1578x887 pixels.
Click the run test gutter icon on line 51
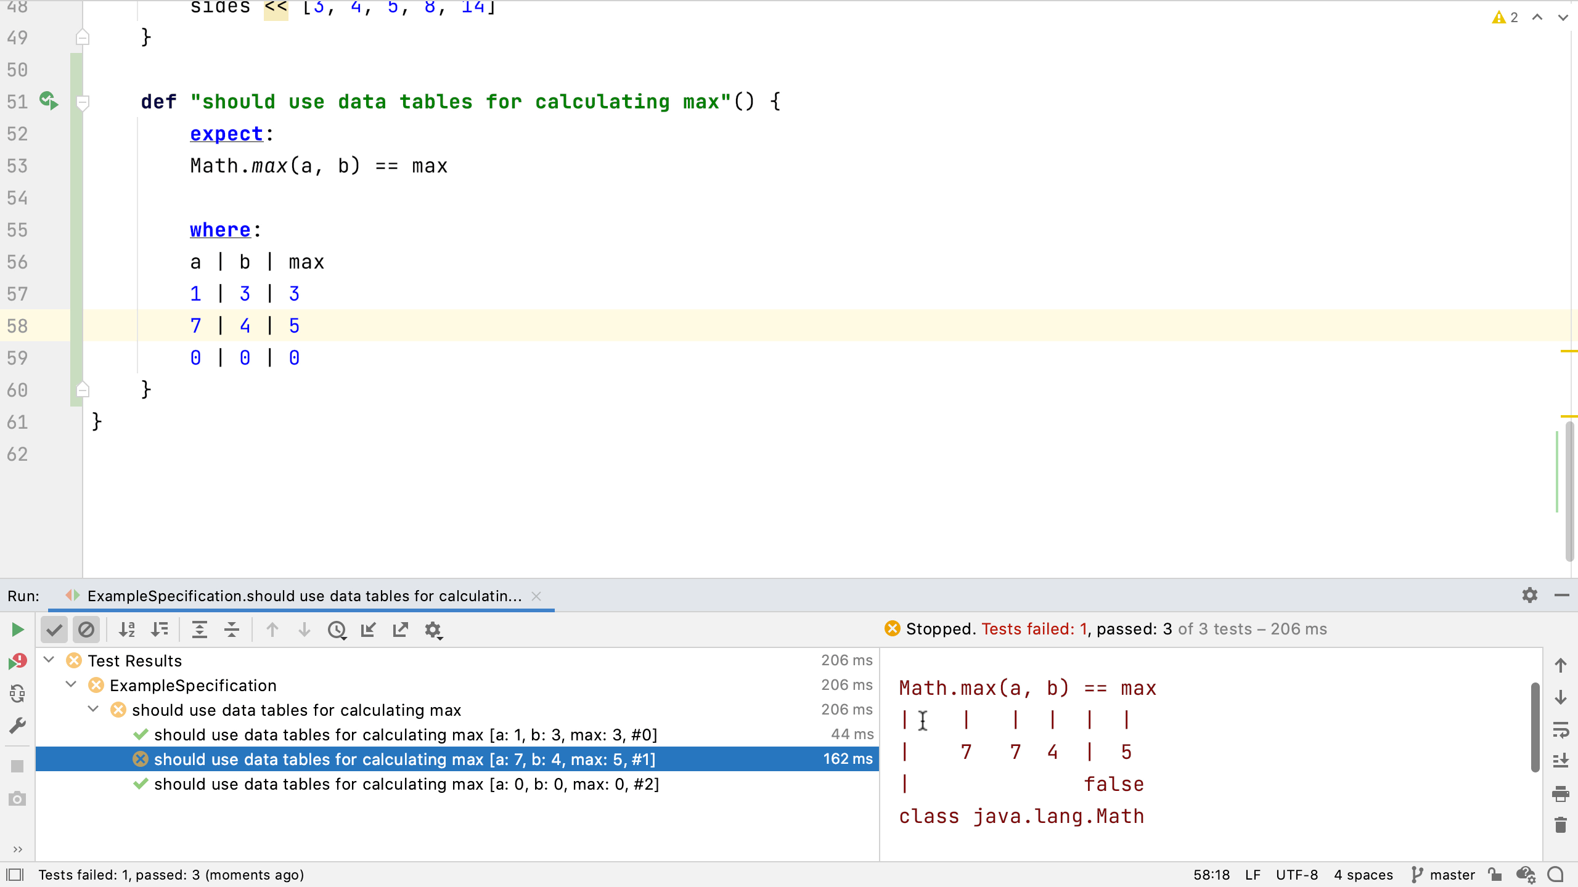click(x=49, y=100)
